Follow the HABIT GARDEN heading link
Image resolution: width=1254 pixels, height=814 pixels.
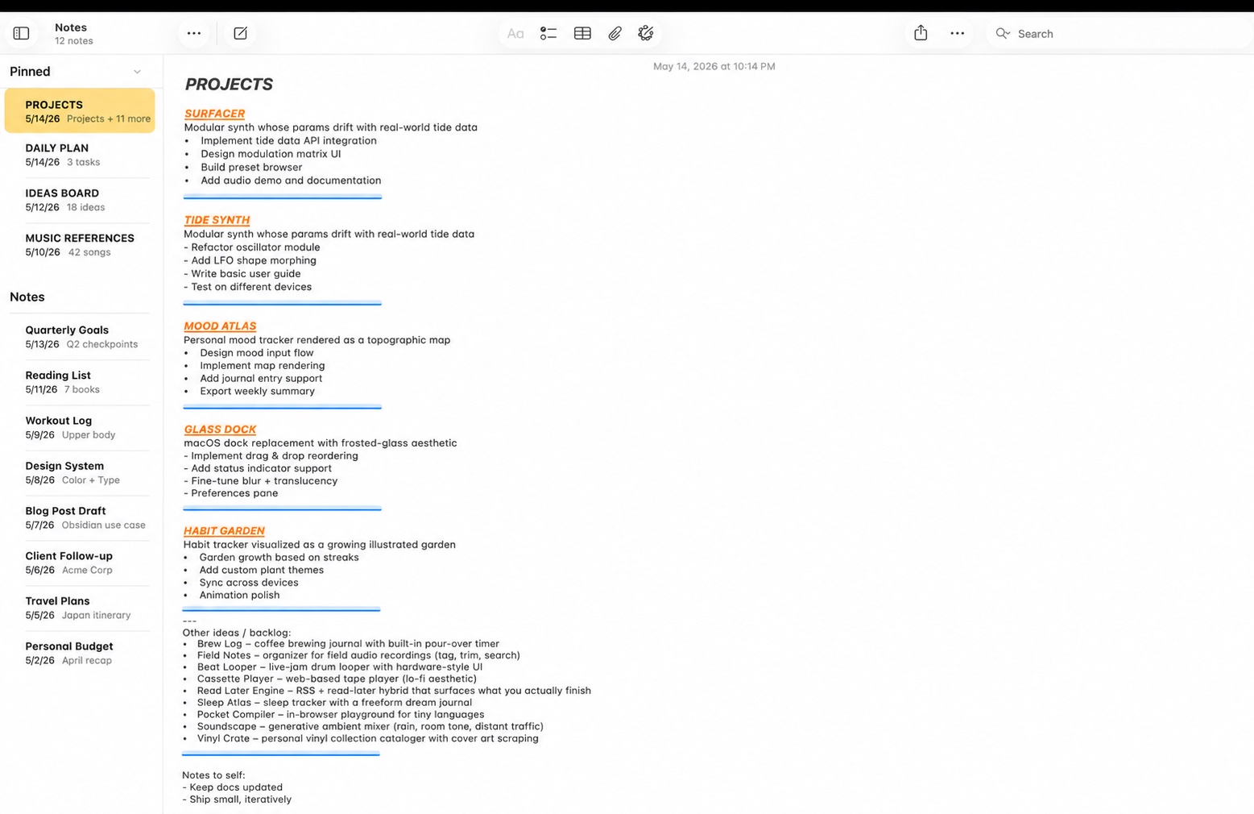tap(224, 531)
